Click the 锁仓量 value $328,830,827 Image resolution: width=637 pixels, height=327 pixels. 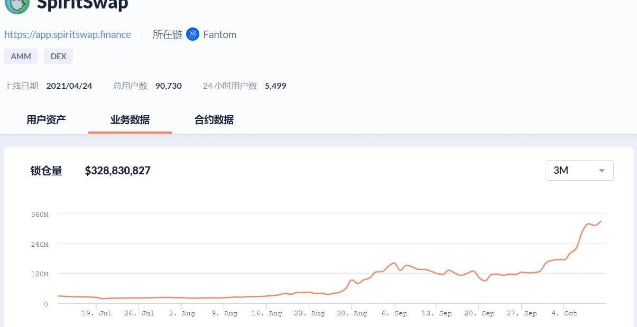(117, 171)
